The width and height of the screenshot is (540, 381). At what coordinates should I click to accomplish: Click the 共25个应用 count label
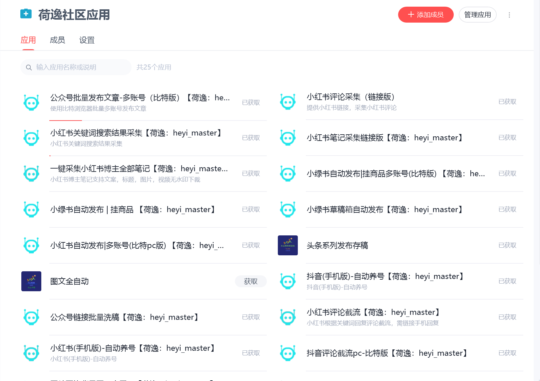coord(154,67)
